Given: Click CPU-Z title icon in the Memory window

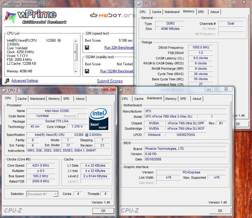Looking at the screenshot, I should tap(138, 3).
